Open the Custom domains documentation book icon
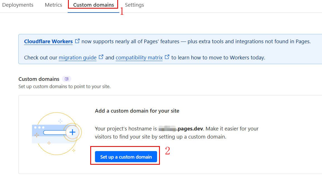 tap(67, 79)
